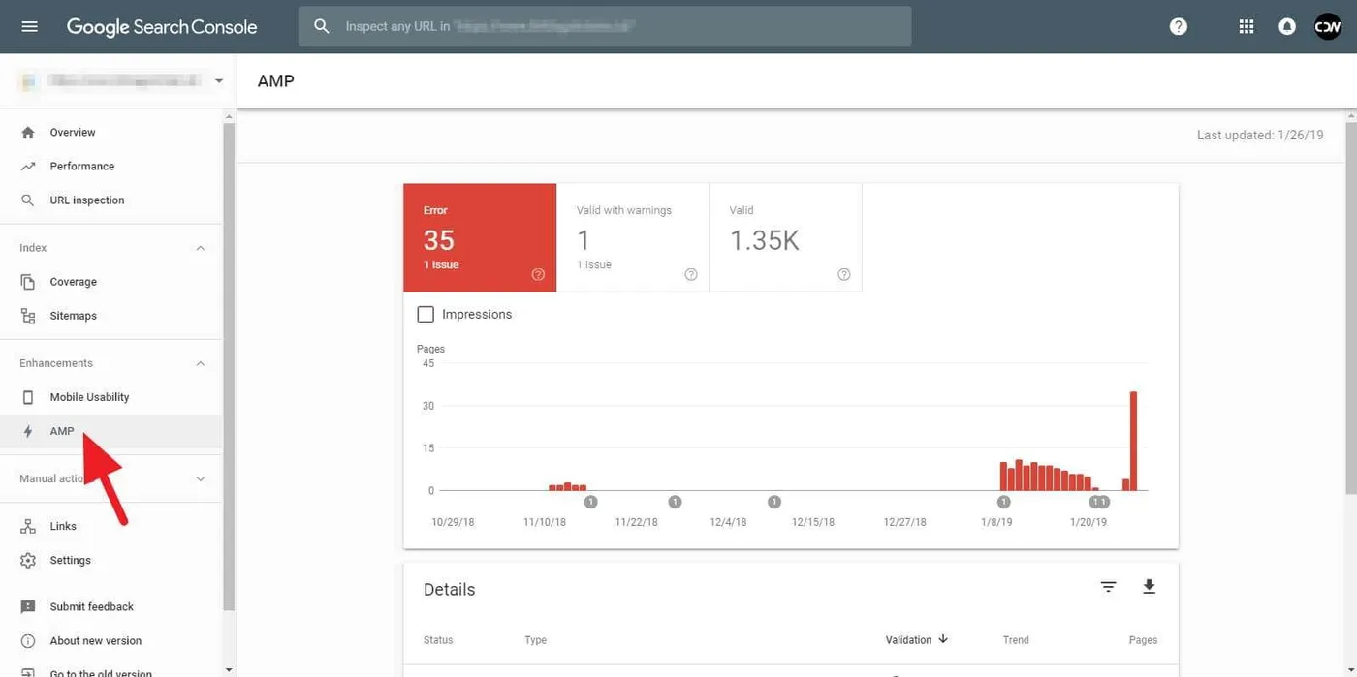1357x677 pixels.
Task: Expand the Manual actions section
Action: point(201,478)
